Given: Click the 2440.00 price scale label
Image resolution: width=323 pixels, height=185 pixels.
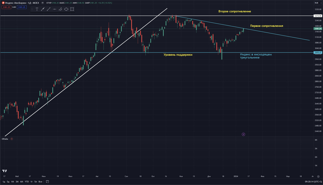Looking at the screenshot, I should [x=318, y=131].
